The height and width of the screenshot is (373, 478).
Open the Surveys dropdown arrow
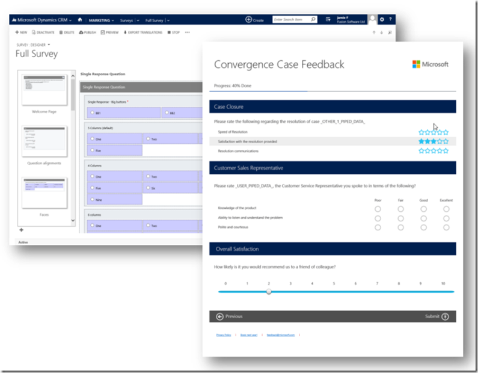(x=138, y=20)
